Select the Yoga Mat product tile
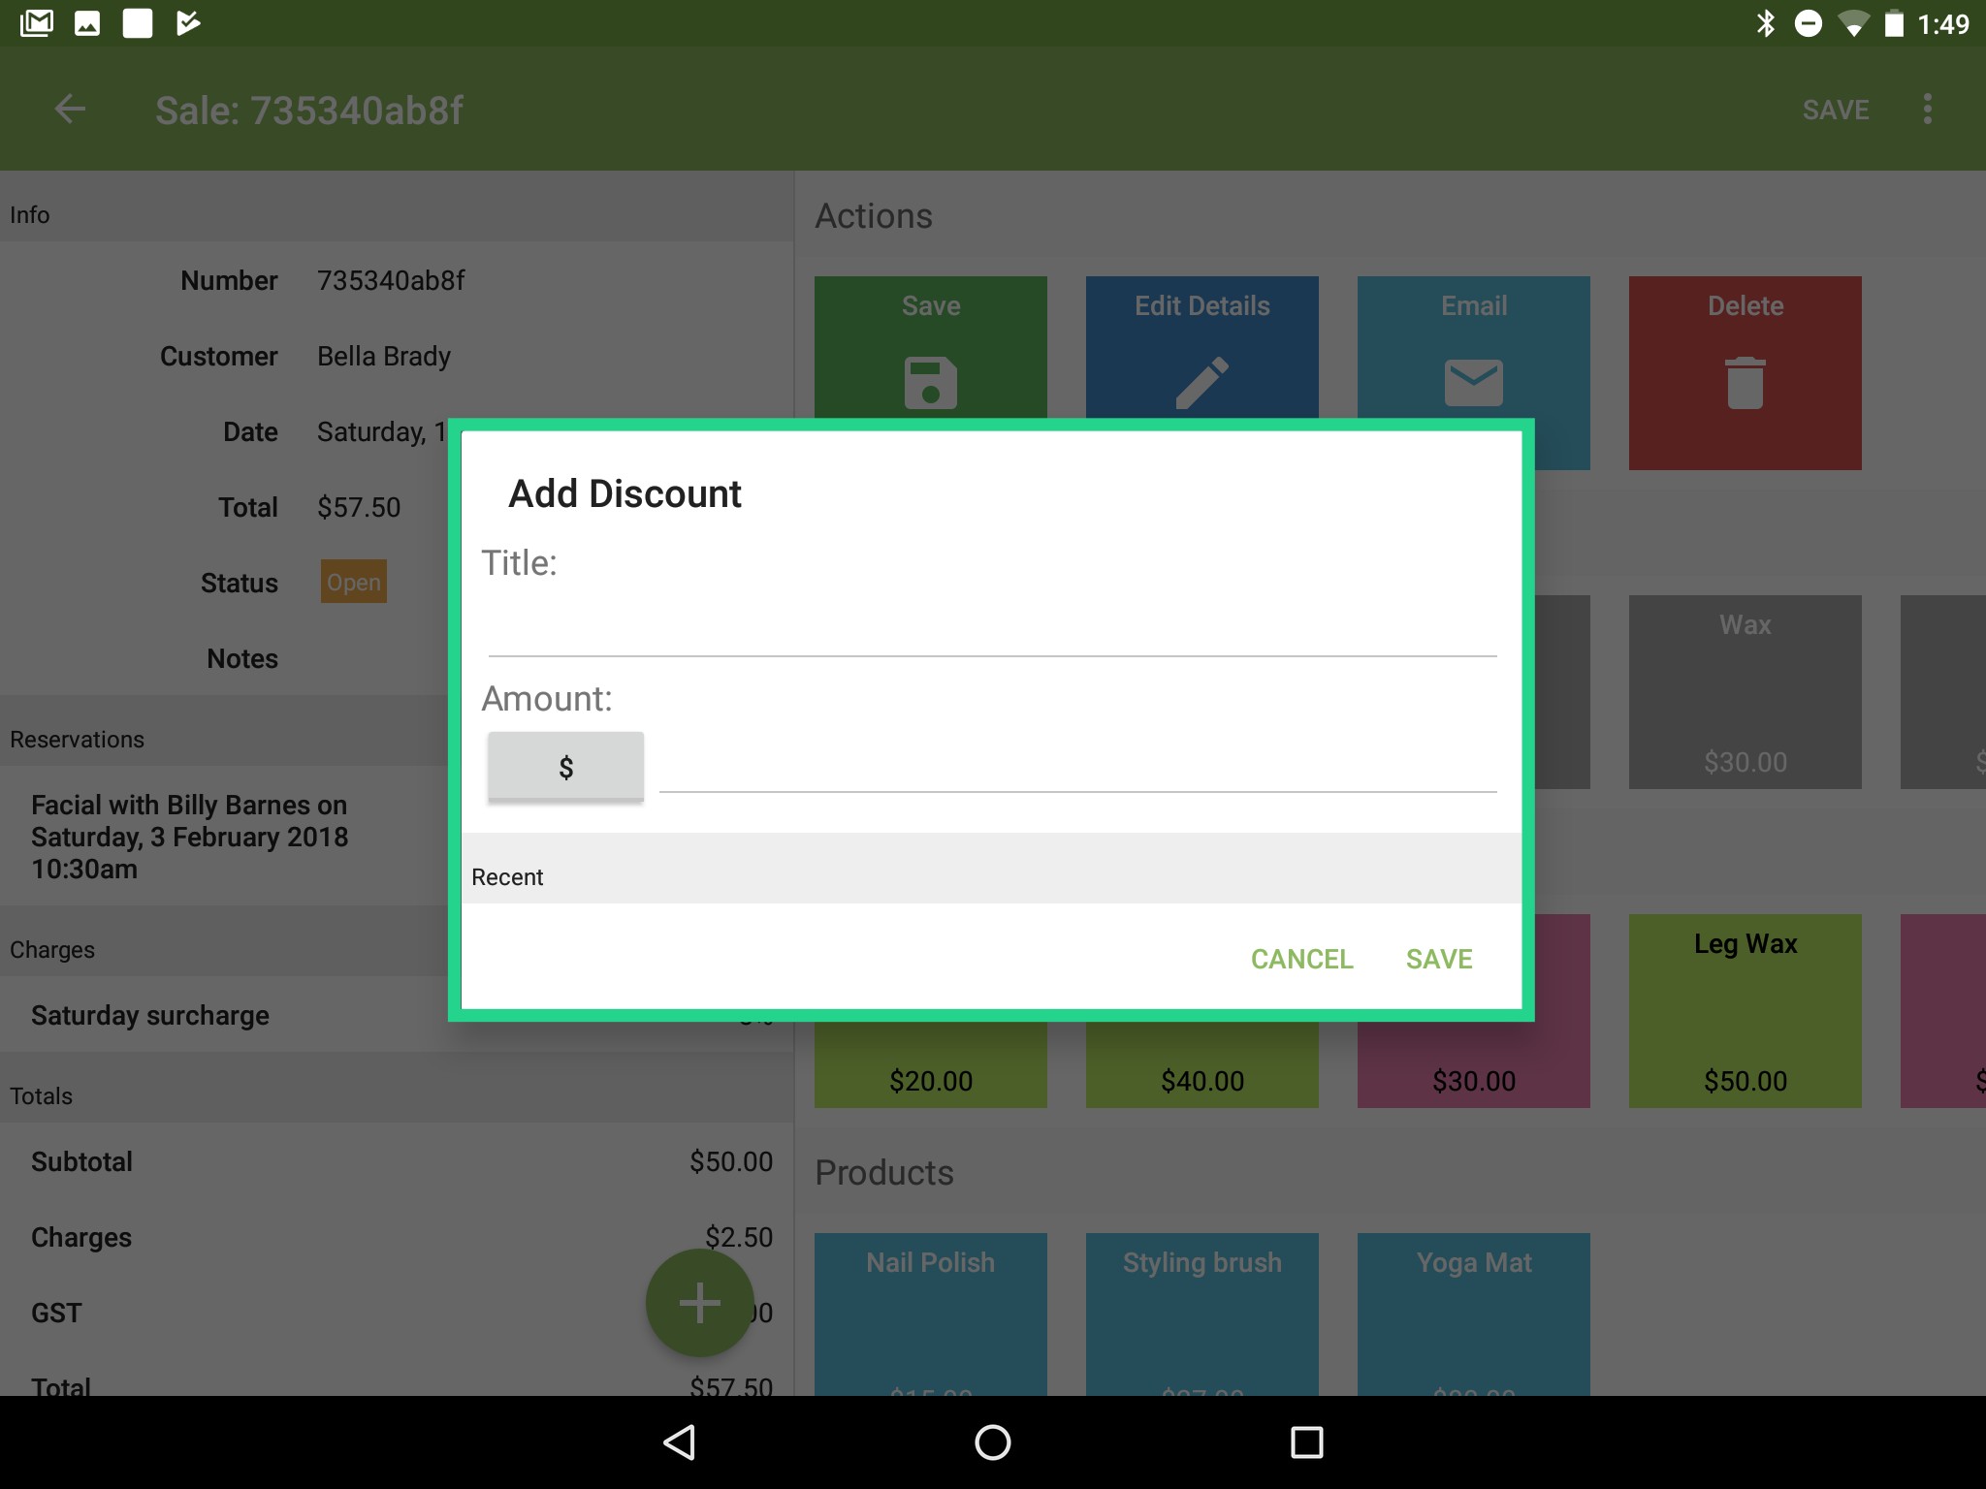Image resolution: width=1986 pixels, height=1489 pixels. pyautogui.click(x=1474, y=1315)
